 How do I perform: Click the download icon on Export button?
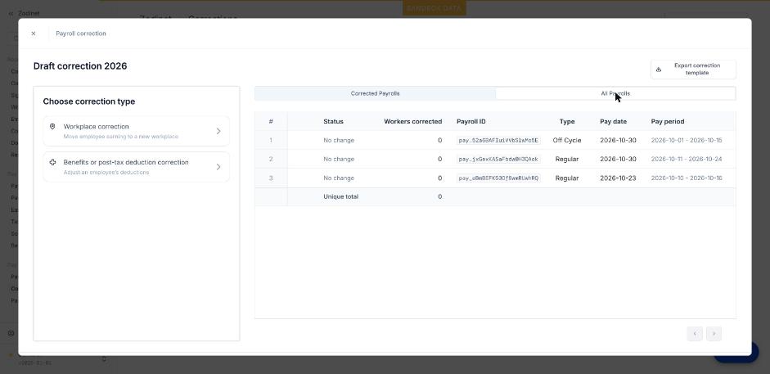click(659, 70)
